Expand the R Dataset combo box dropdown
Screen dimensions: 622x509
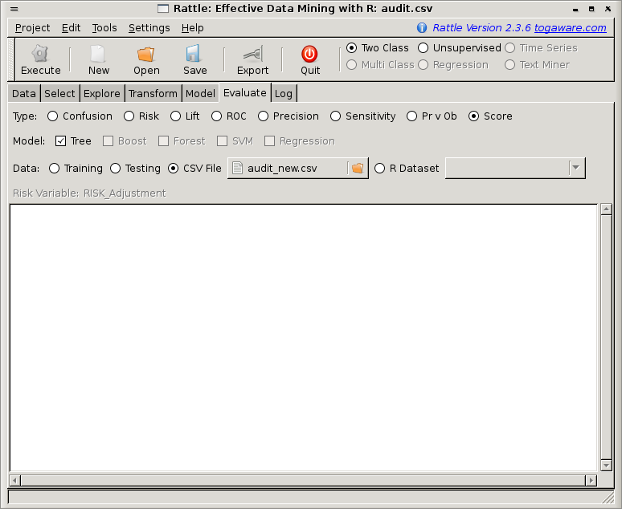coord(575,169)
